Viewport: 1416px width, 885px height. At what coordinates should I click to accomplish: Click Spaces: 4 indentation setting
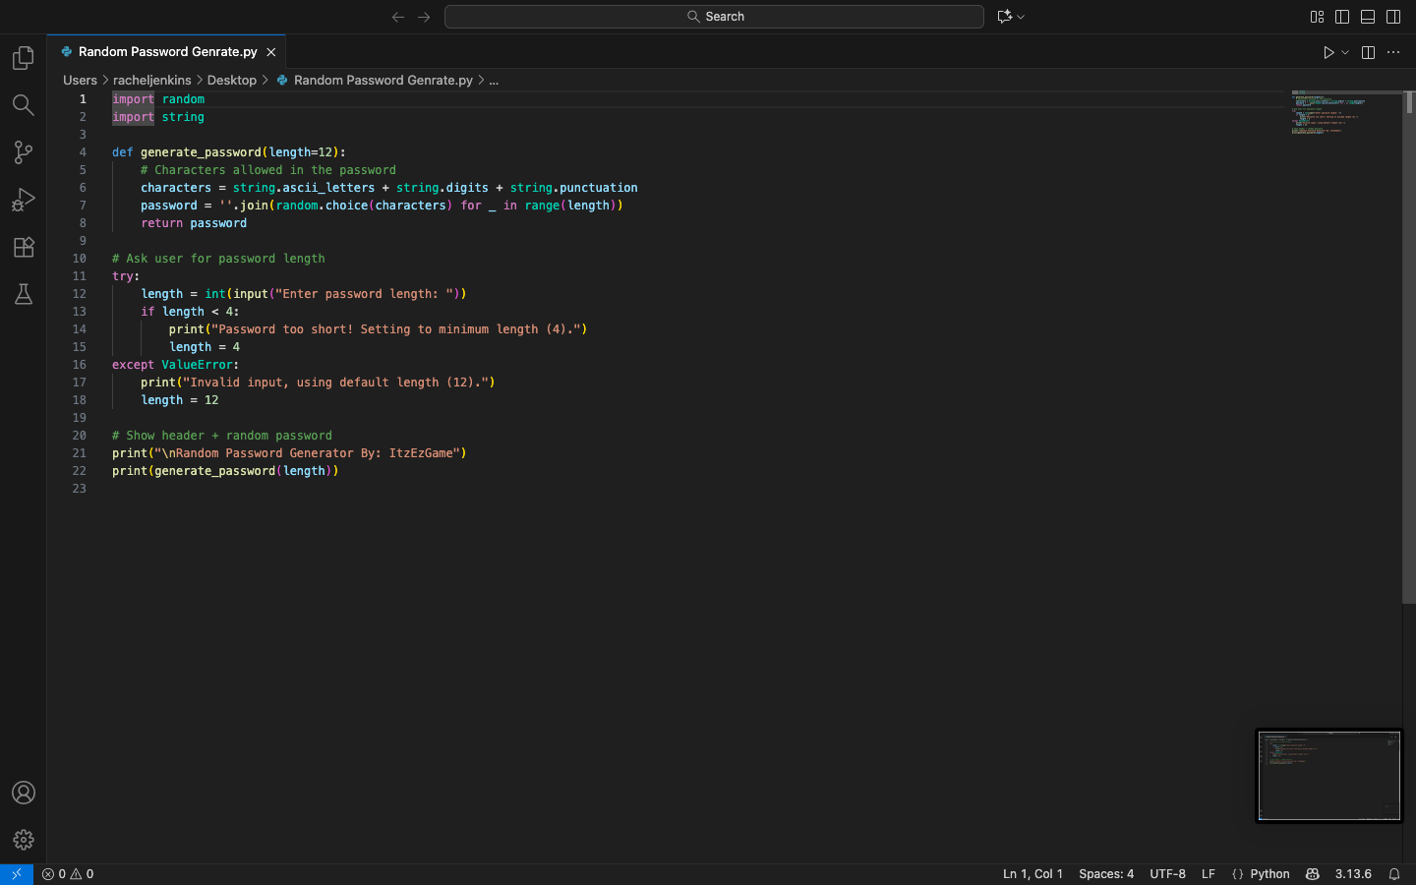click(1105, 874)
